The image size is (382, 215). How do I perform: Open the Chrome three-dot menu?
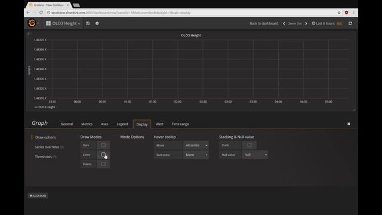click(354, 13)
